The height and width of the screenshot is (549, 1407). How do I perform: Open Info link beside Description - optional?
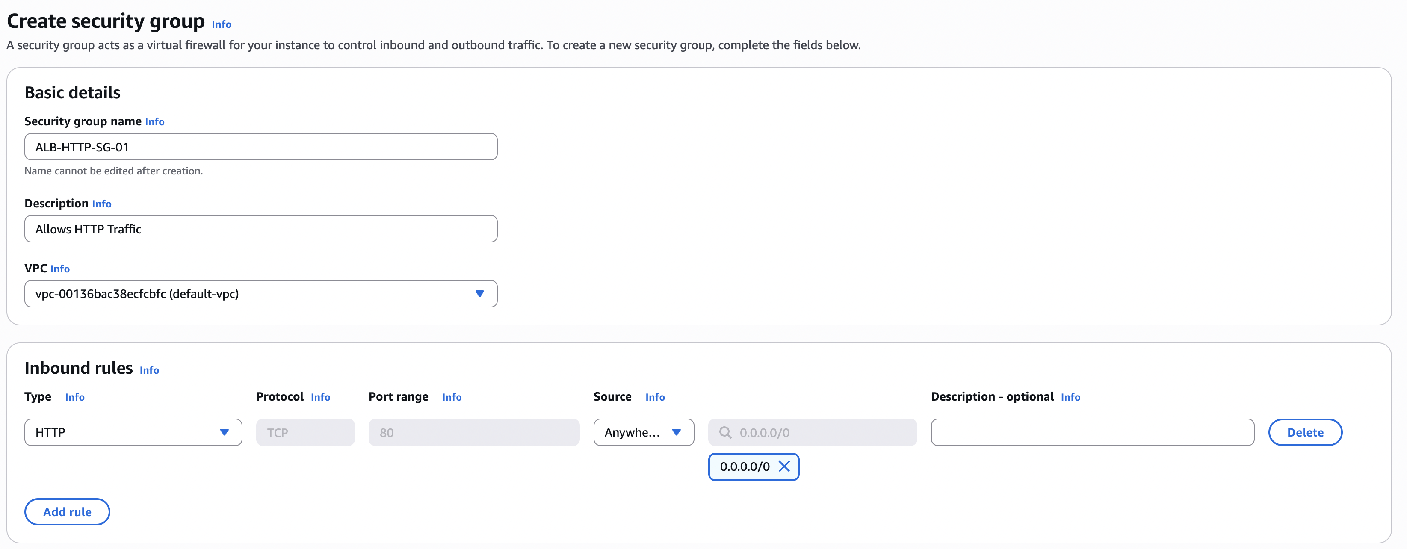(1070, 397)
